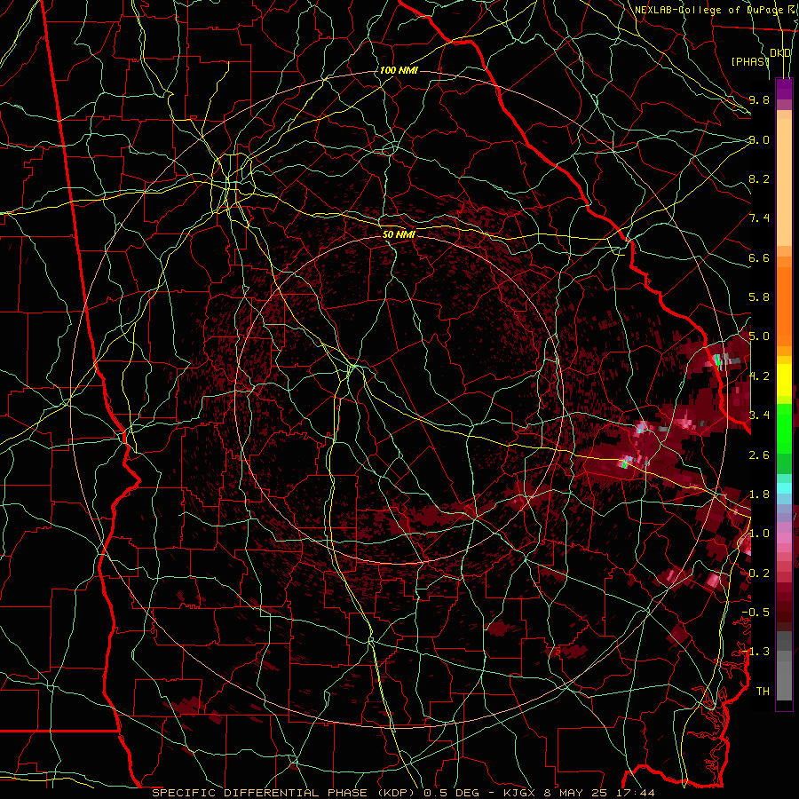Click the 9.8 value on the color scale
The height and width of the screenshot is (799, 799).
coord(759,99)
